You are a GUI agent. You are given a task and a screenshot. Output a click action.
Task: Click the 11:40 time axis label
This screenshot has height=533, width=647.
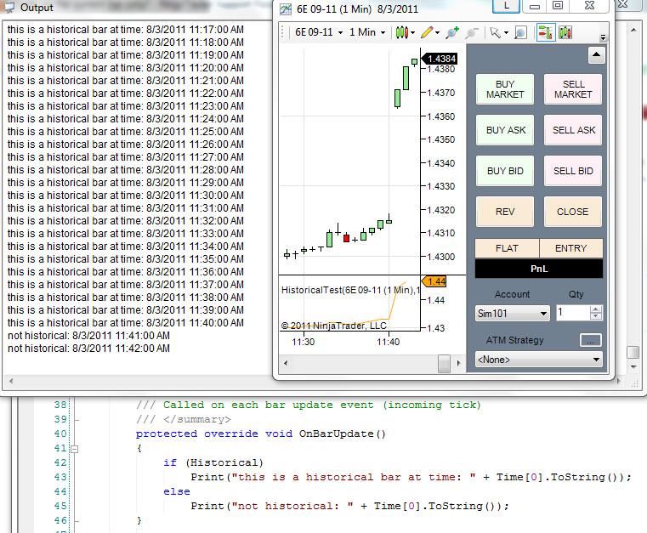(389, 342)
